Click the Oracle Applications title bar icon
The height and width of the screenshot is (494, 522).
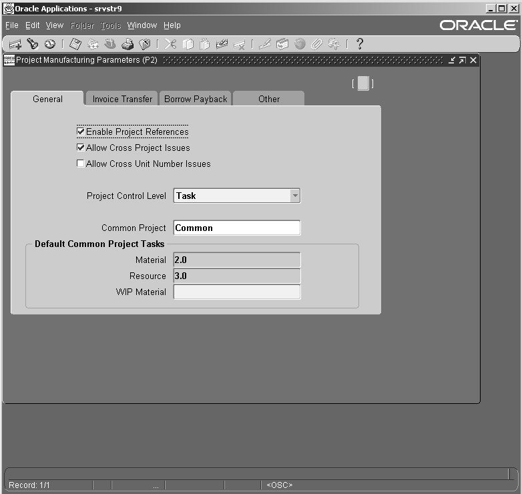click(x=8, y=9)
